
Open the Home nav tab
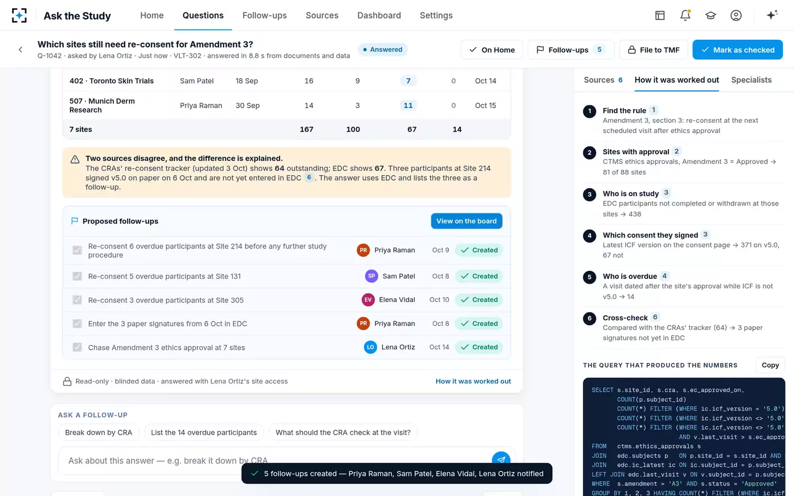click(152, 15)
